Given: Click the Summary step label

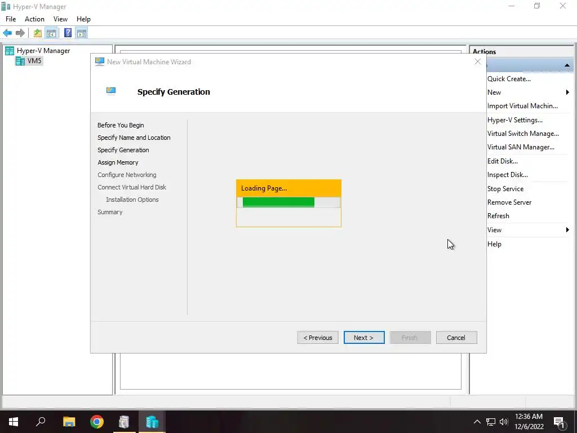Looking at the screenshot, I should 110,212.
